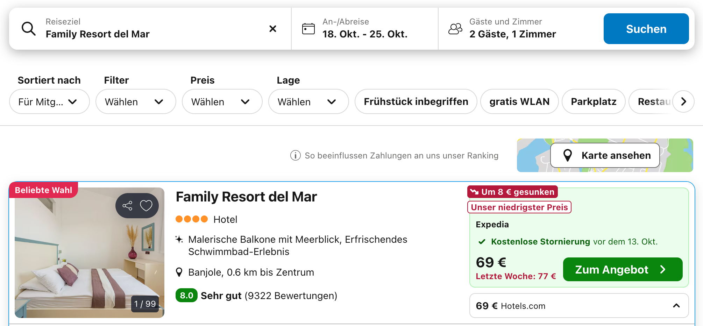Click the info icon about ranking payments
Screen dimensions: 703x326
coord(296,155)
